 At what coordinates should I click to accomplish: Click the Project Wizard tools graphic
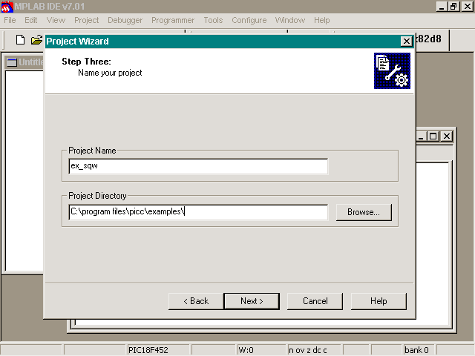392,71
